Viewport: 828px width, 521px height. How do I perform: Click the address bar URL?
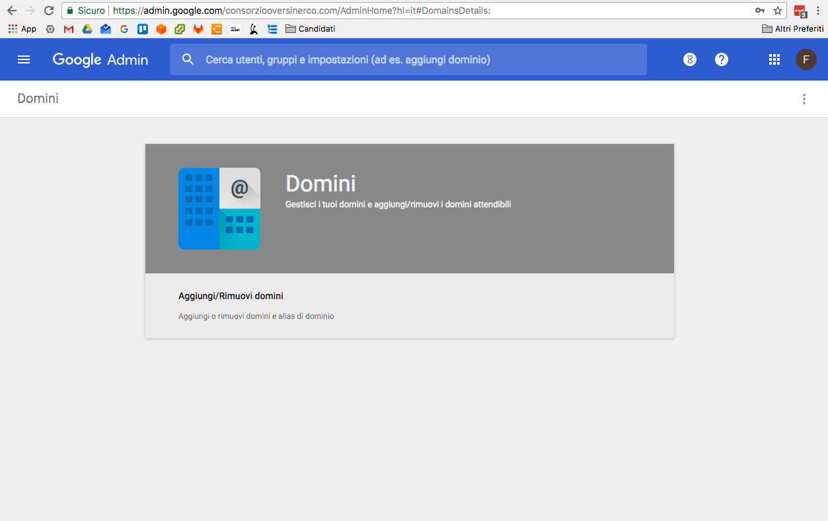click(x=301, y=11)
